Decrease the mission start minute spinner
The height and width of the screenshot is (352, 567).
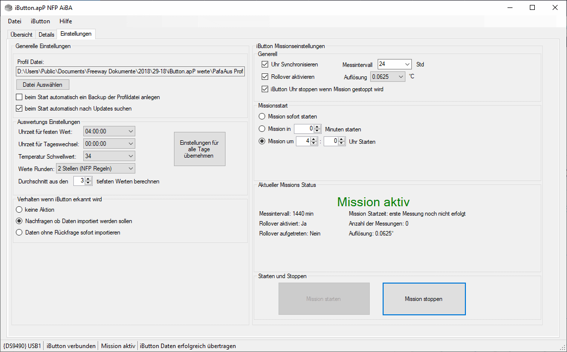(x=341, y=144)
